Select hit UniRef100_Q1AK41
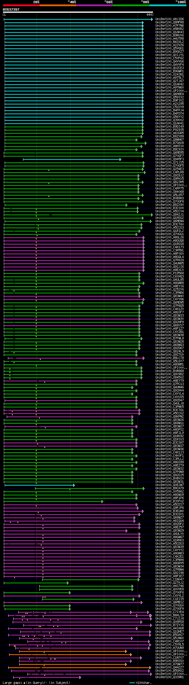 click(170, 123)
